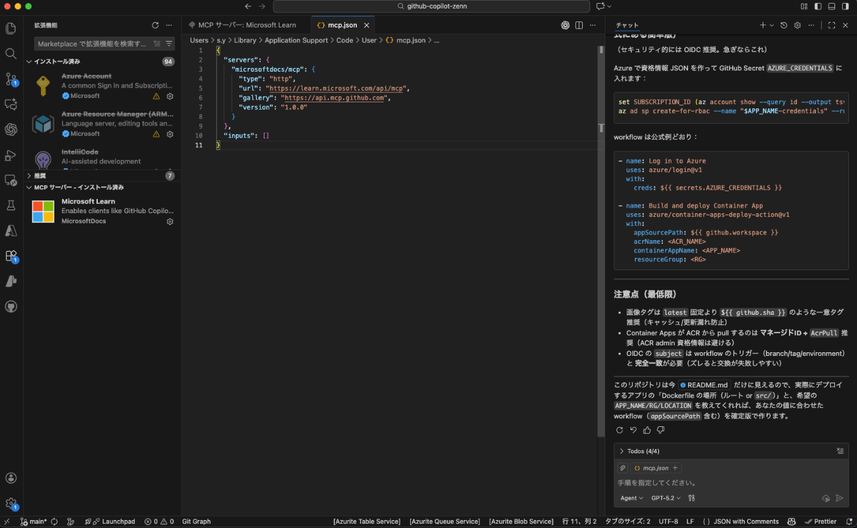Open the new chat dropdown arrow
857x528 pixels.
point(771,25)
